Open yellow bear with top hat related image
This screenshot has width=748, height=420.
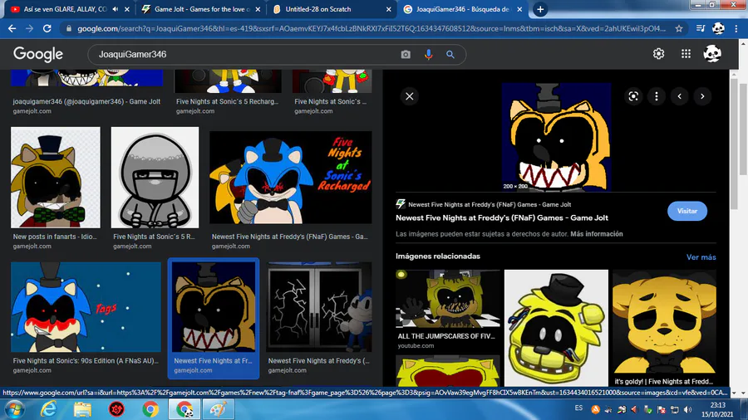[x=556, y=328]
